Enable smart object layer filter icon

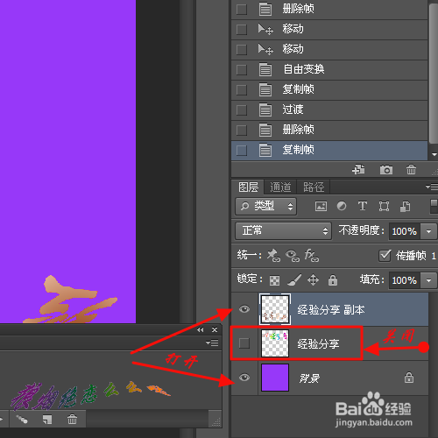(405, 207)
